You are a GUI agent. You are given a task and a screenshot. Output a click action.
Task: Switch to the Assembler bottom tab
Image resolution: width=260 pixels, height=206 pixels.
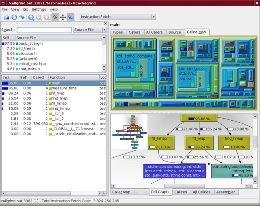225,192
